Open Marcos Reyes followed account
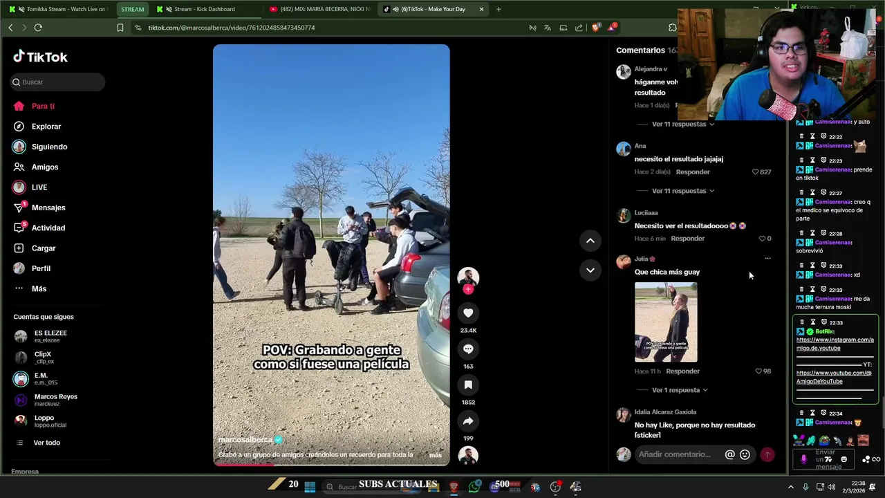 (46, 400)
